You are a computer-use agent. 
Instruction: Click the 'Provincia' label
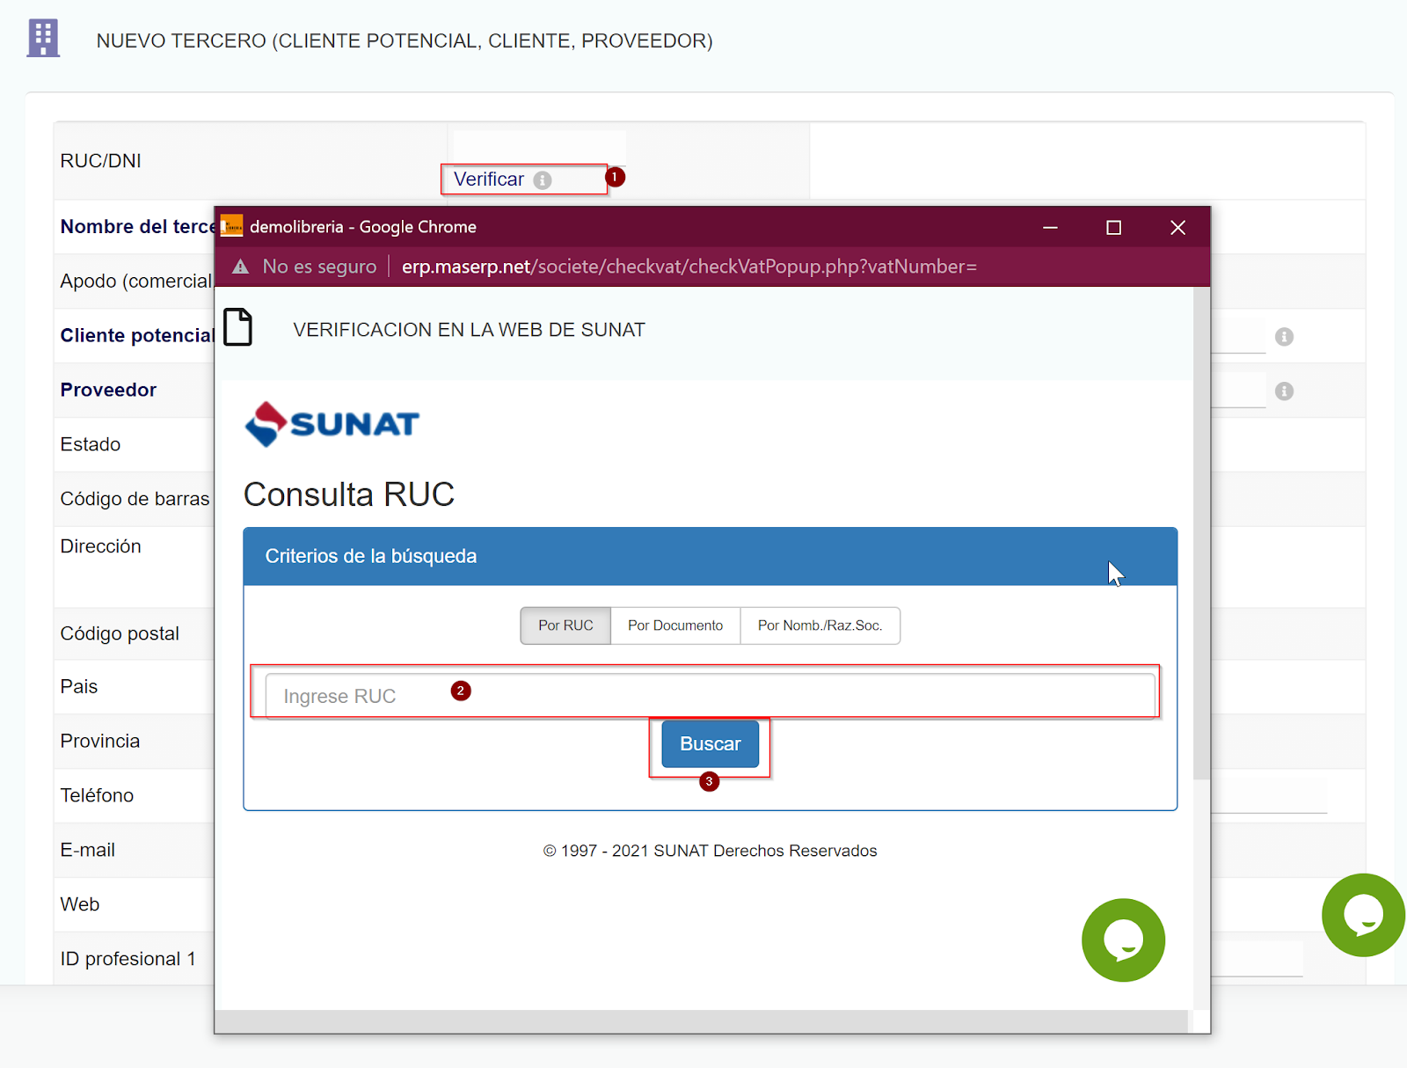click(x=100, y=741)
